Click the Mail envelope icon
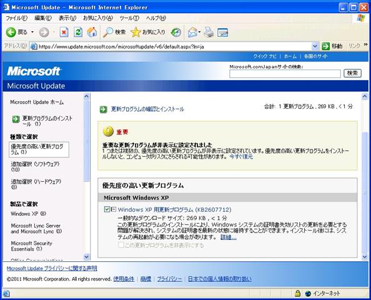This screenshot has width=371, height=300. (192, 32)
